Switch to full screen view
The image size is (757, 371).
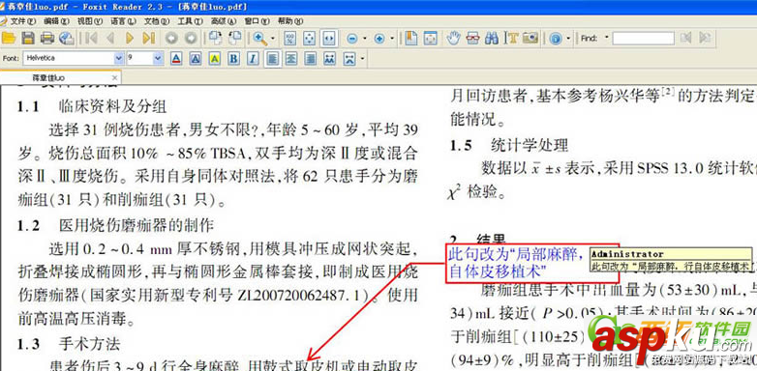tap(430, 39)
